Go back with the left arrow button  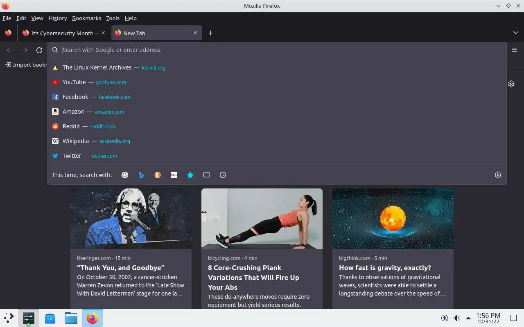pyautogui.click(x=10, y=50)
